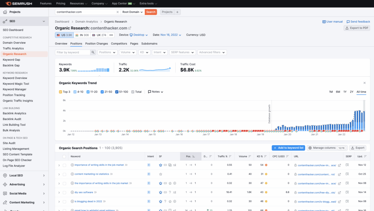Open Keyword Magic Tool in sidebar
The image size is (374, 211).
(16, 84)
